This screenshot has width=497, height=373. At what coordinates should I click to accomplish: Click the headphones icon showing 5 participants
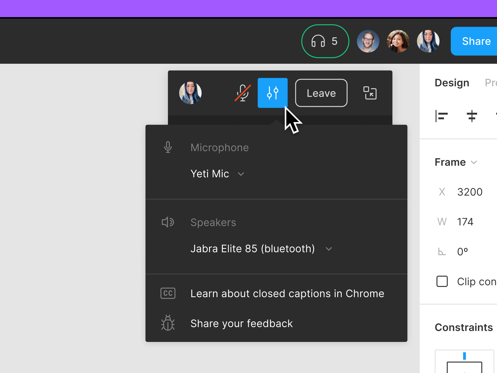325,41
